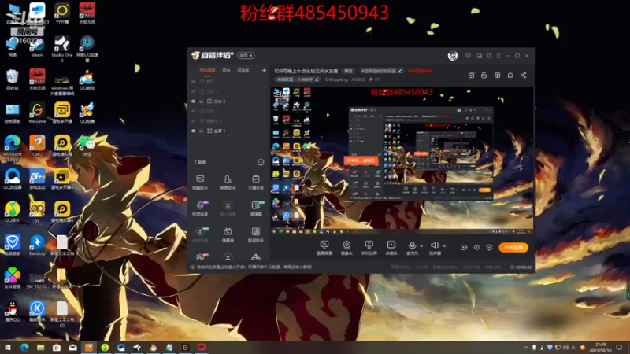
Task: Toggle the lock on the 全屏 1 layer
Action: (202, 131)
